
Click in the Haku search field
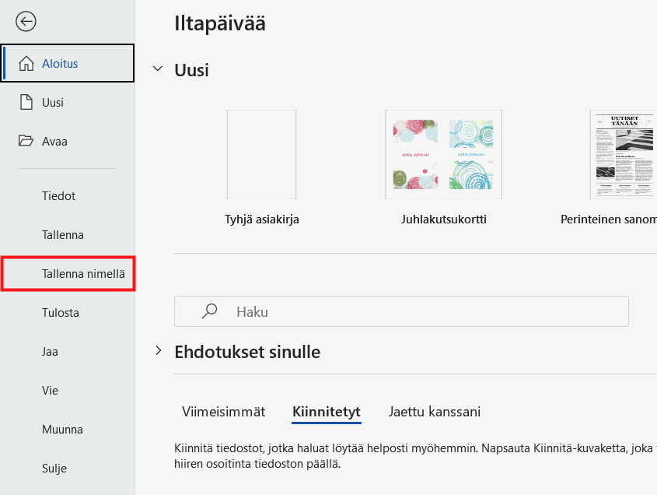401,311
